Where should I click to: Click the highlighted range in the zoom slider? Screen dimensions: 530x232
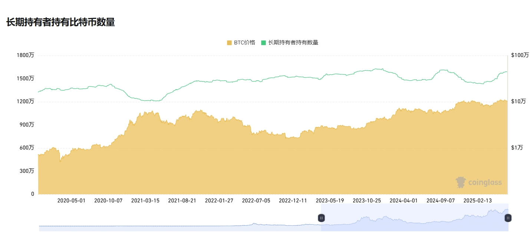point(414,222)
